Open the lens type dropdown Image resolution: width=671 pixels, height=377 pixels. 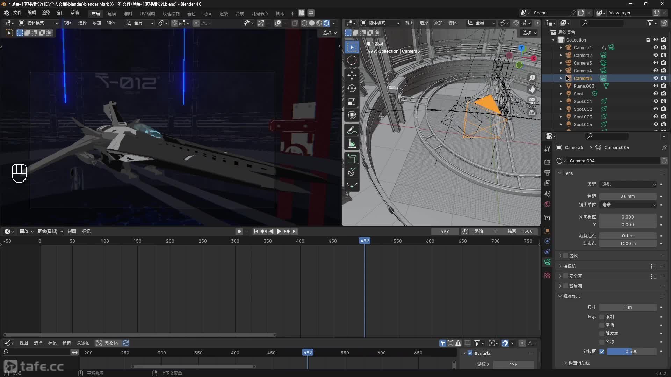[628, 184]
